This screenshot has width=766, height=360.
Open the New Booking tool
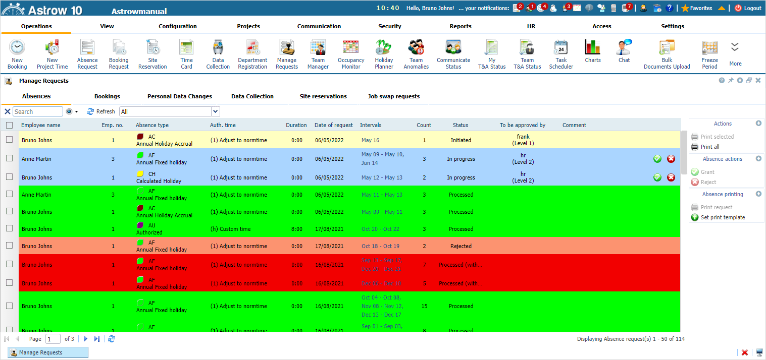(x=17, y=53)
